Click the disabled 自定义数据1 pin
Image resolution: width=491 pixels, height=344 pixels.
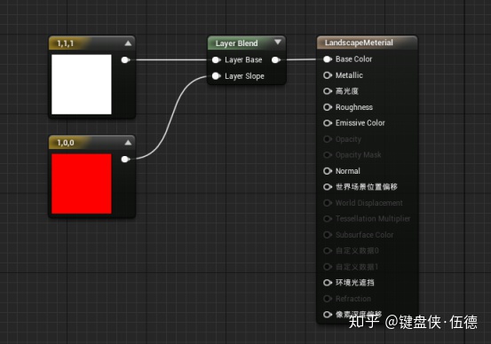coord(328,267)
